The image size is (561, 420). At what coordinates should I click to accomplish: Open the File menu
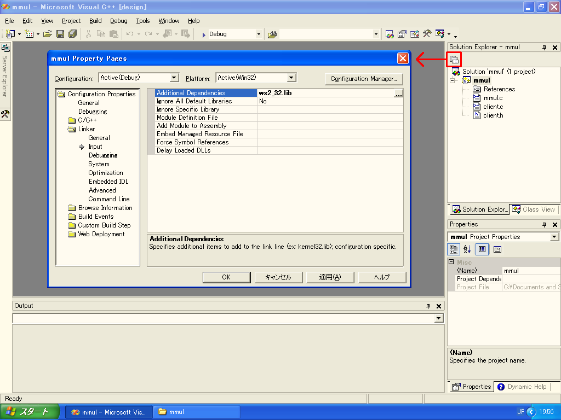coord(9,21)
